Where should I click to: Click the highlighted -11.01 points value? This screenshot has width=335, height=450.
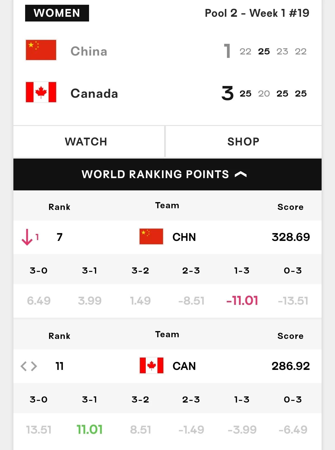point(242,301)
